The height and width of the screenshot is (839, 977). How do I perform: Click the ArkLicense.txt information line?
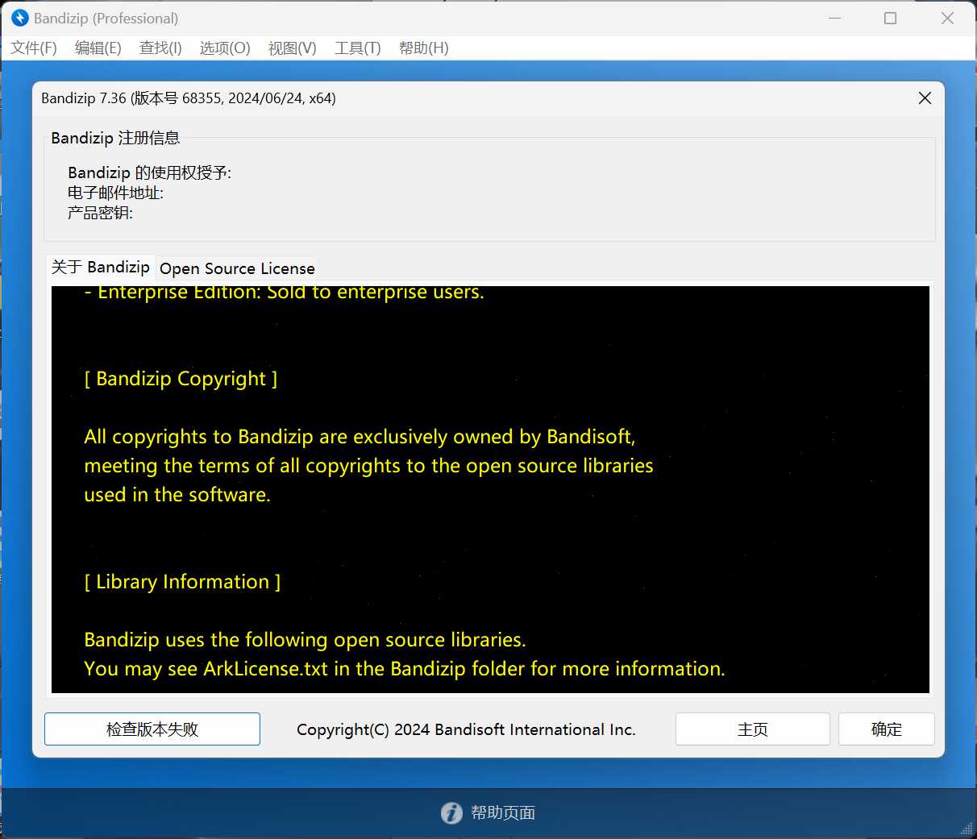[405, 669]
